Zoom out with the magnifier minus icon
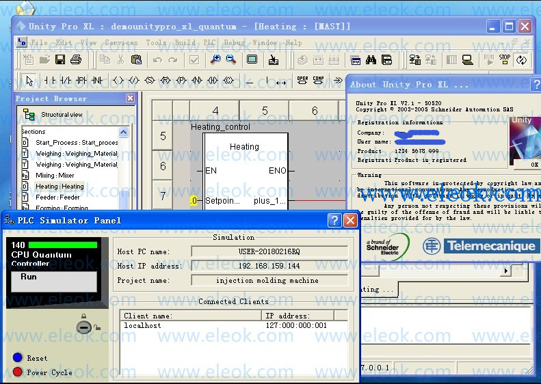 pos(230,59)
